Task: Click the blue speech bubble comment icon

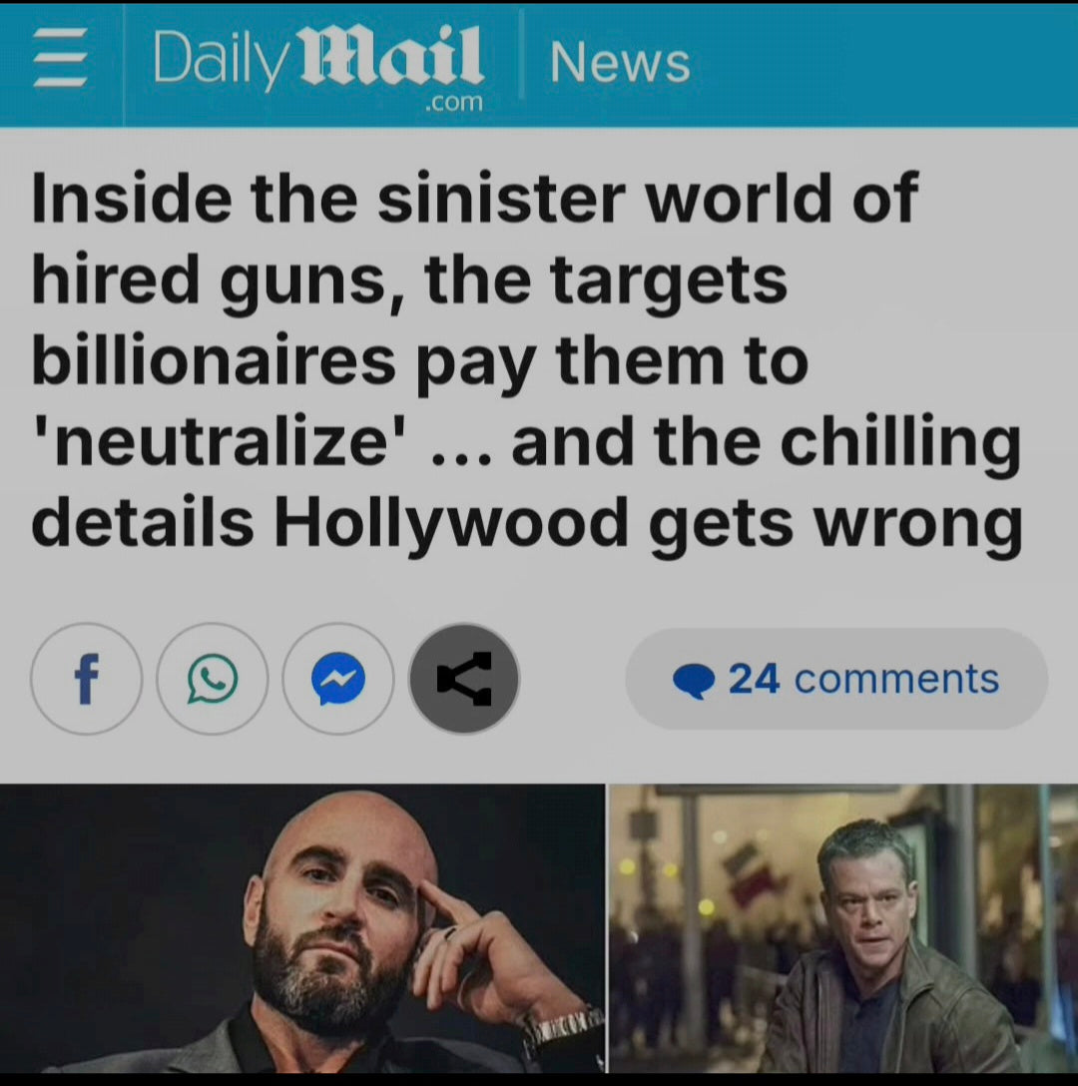Action: (693, 680)
